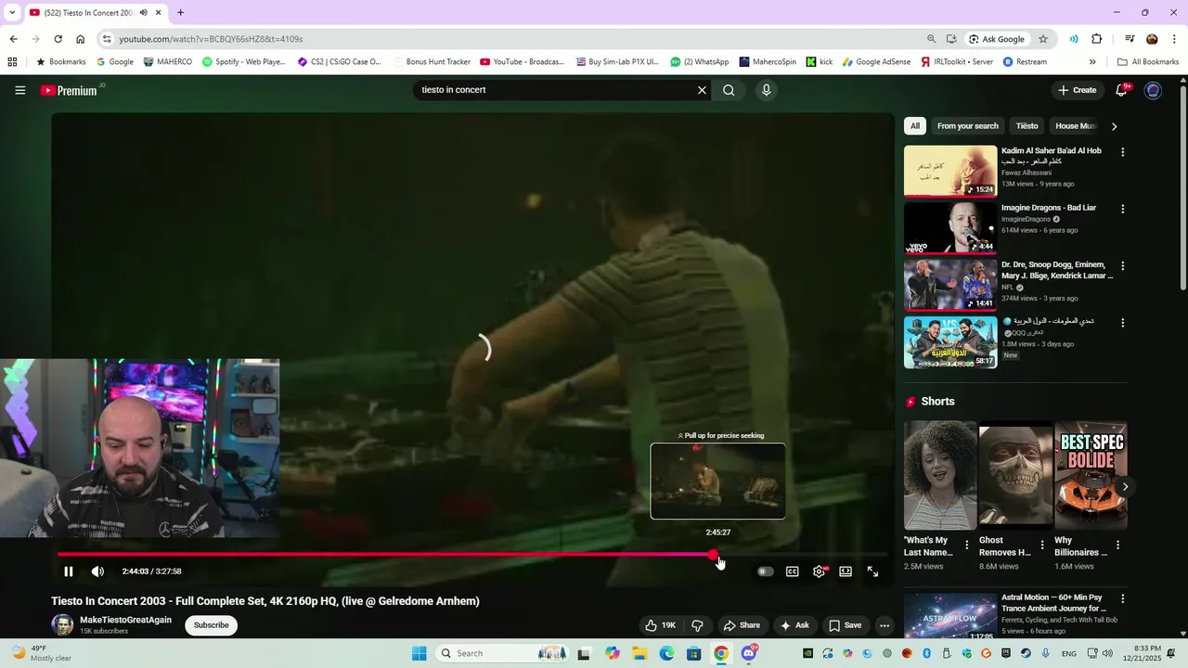The image size is (1188, 668).
Task: Open options for Kadim Al Saher video
Action: pos(1122,152)
